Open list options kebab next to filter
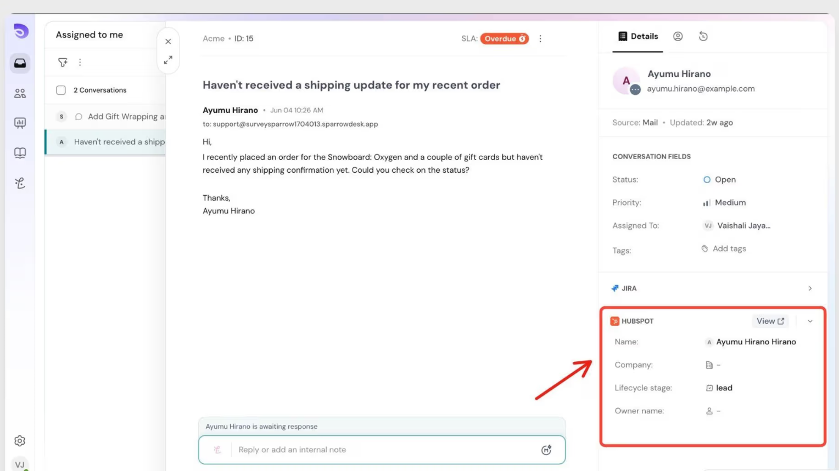The height and width of the screenshot is (471, 839). tap(80, 63)
